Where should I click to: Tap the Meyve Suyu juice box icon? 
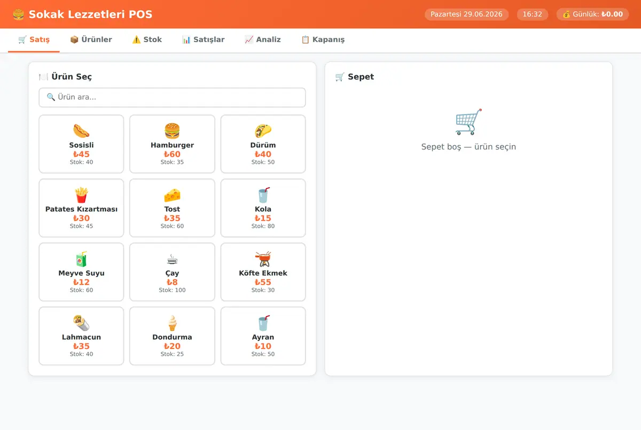point(81,259)
